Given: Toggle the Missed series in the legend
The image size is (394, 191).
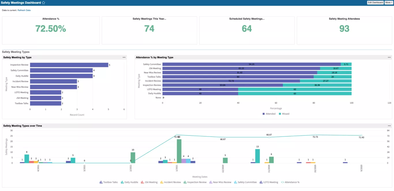Looking at the screenshot, I should (x=284, y=114).
